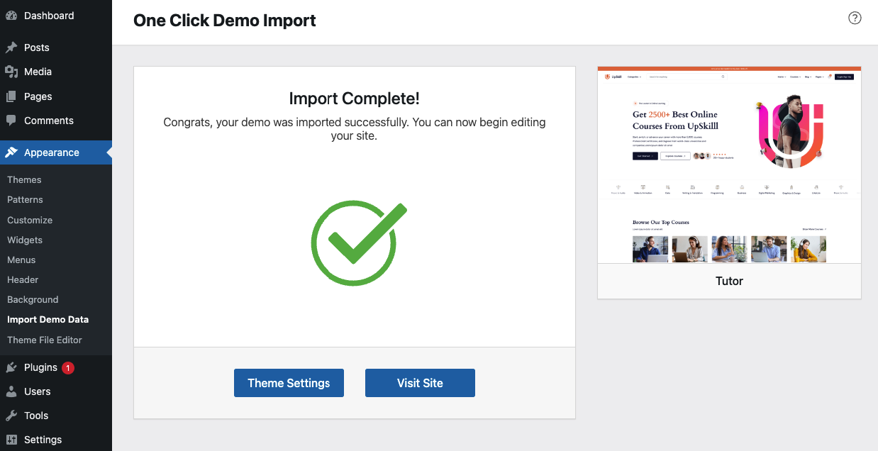Click the Tutor demo preview thumbnail
Viewport: 878px width, 451px height.
pyautogui.click(x=729, y=165)
